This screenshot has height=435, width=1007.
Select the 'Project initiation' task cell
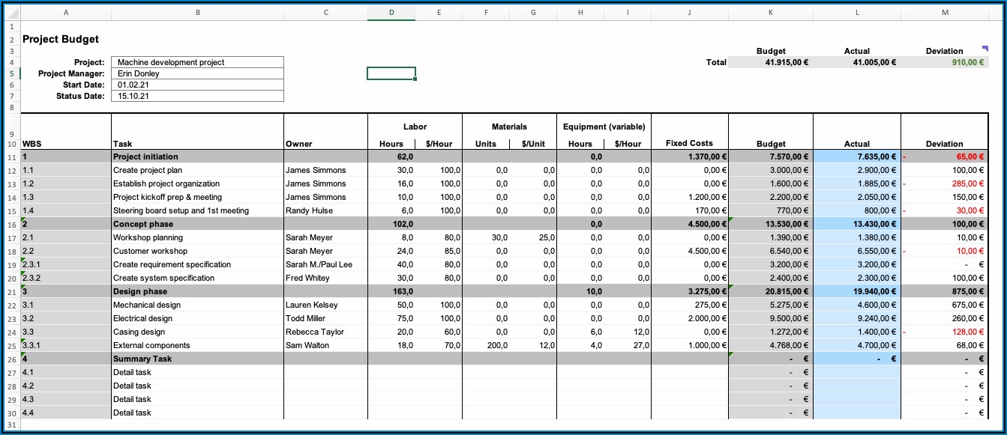click(197, 156)
